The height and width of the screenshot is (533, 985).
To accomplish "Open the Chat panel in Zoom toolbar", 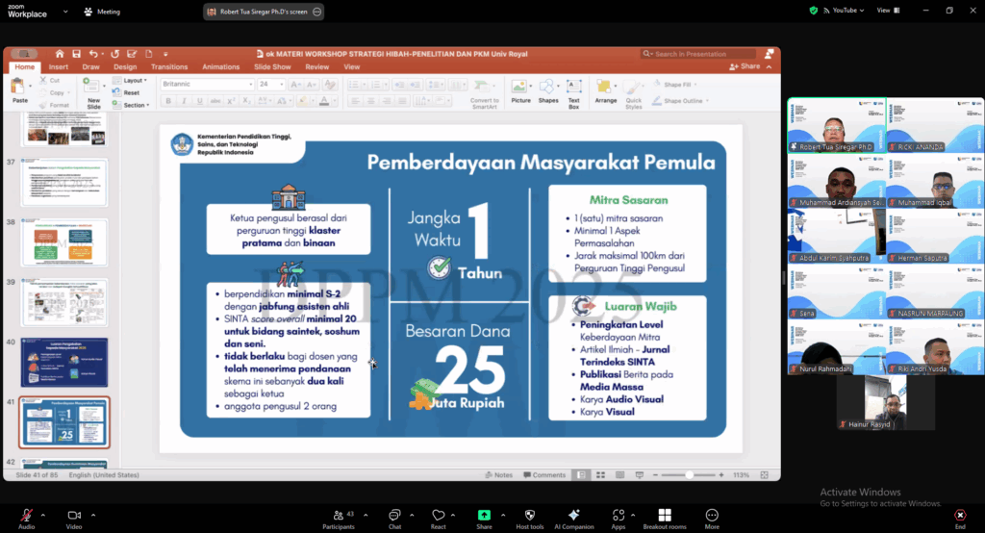I will click(394, 516).
